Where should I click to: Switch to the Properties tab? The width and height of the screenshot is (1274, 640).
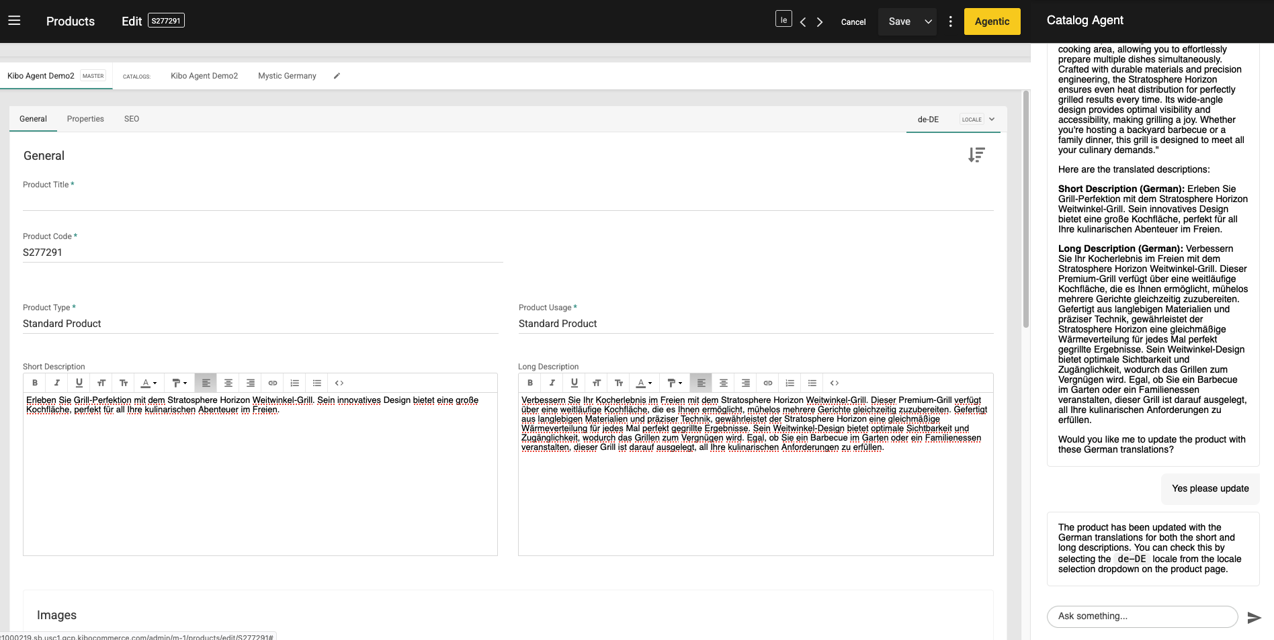[85, 119]
